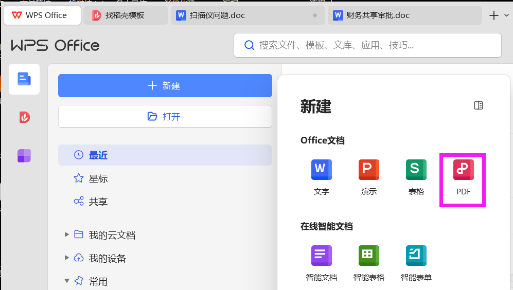Screen dimensions: 513x290
Task: Click the 共享 share icon
Action: tap(79, 201)
